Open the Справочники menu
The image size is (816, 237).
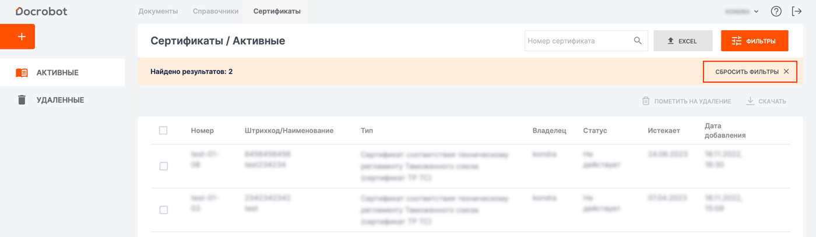coord(216,11)
